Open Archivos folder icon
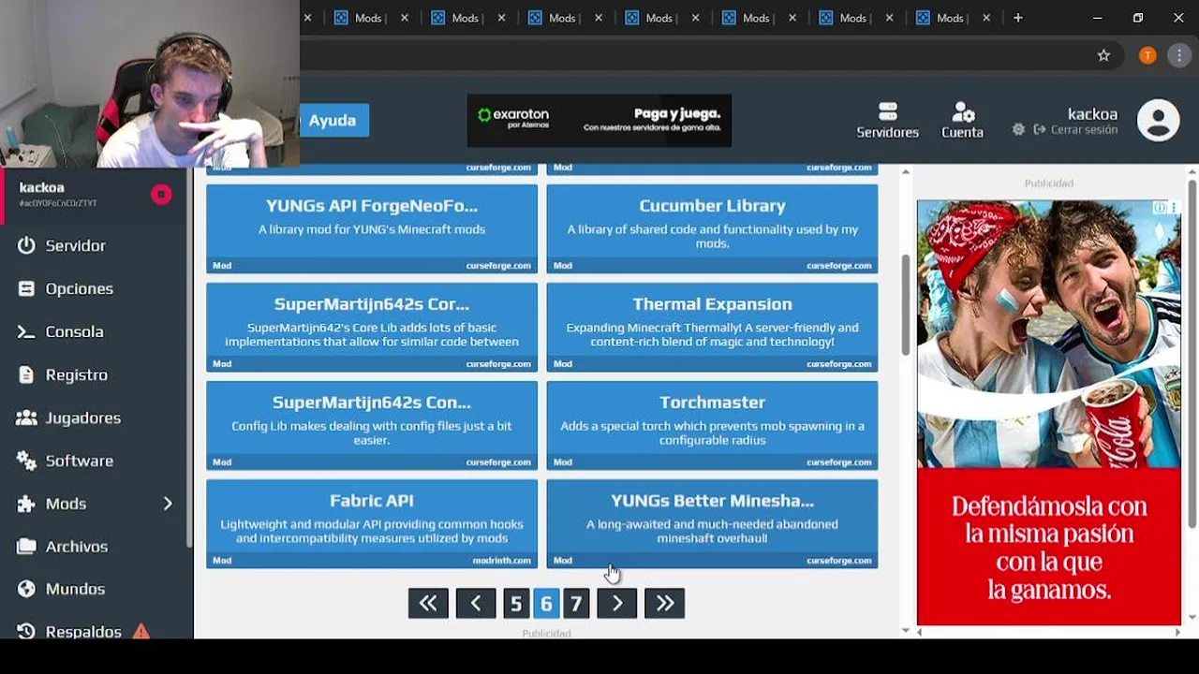The width and height of the screenshot is (1199, 674). [x=26, y=546]
